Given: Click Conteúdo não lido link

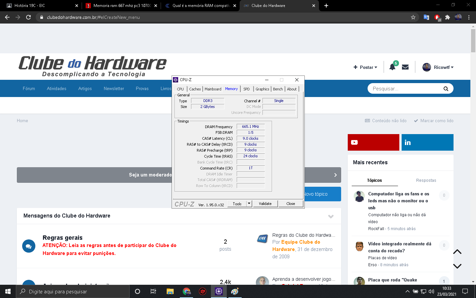Looking at the screenshot, I should [x=386, y=121].
